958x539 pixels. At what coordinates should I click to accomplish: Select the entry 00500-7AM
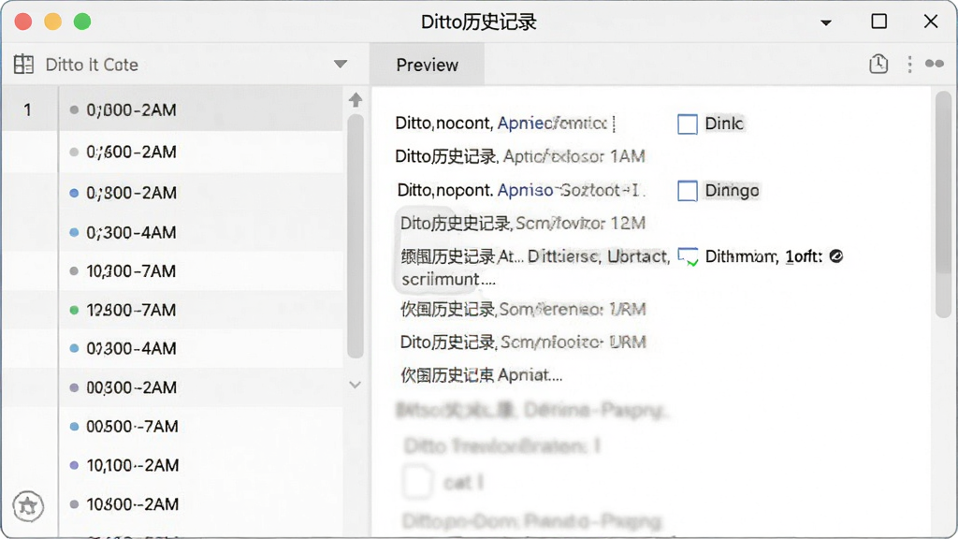200,426
